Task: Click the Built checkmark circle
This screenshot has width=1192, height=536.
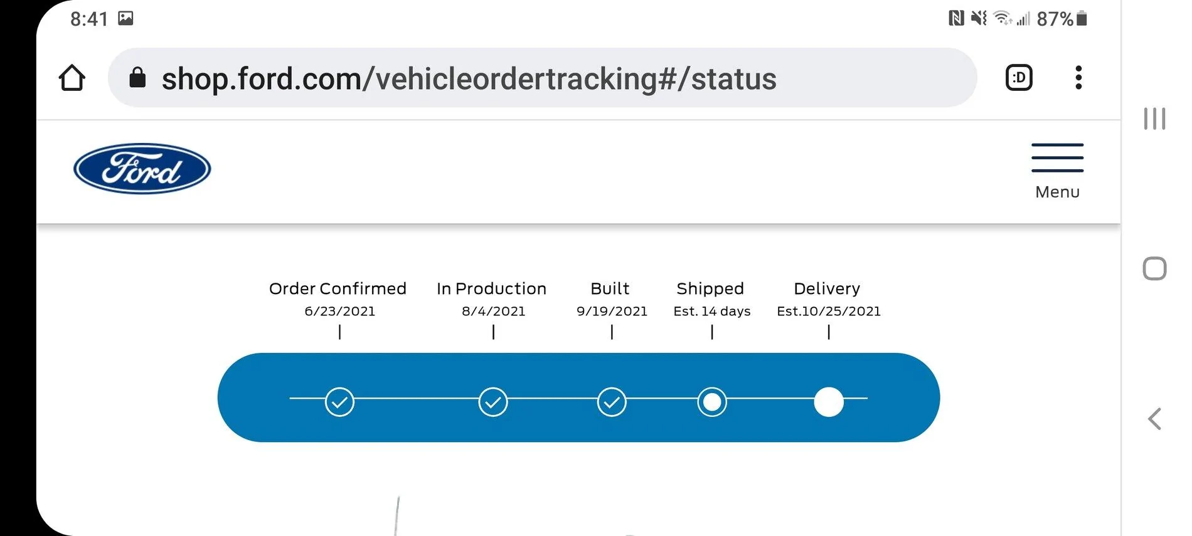Action: coord(612,402)
